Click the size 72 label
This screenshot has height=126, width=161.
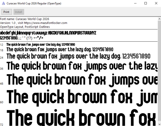click(2, 125)
